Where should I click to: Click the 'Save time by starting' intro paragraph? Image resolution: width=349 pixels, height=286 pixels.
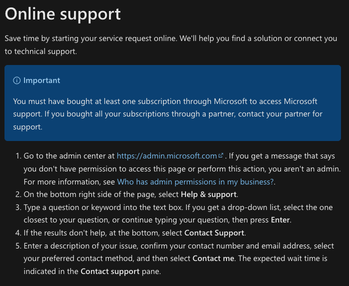pyautogui.click(x=170, y=44)
